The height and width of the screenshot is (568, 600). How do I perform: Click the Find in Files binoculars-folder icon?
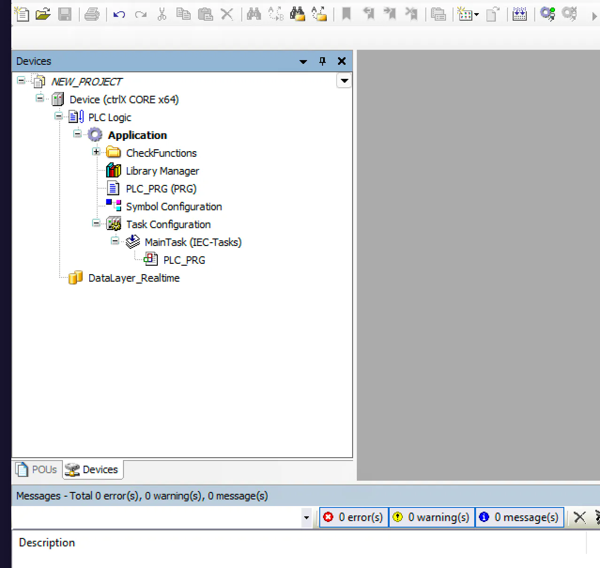tap(298, 15)
